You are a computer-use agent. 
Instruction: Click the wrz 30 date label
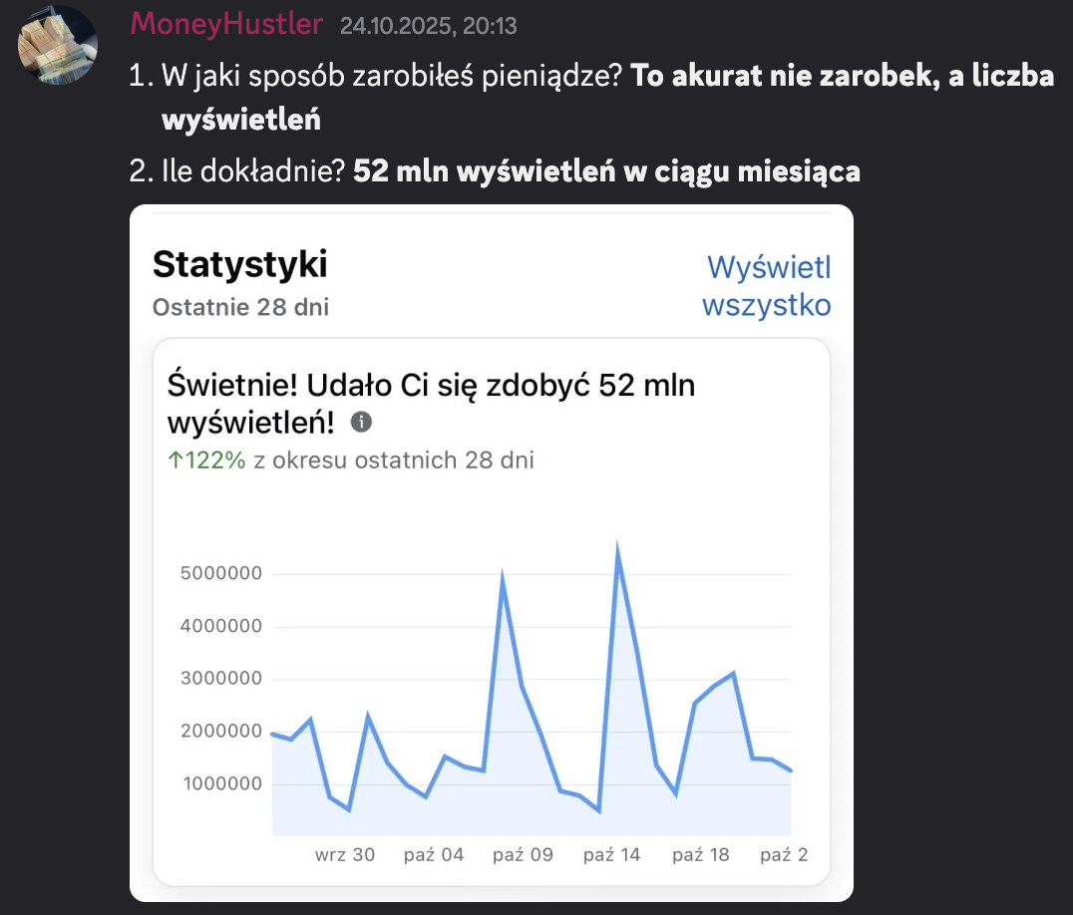(x=345, y=855)
